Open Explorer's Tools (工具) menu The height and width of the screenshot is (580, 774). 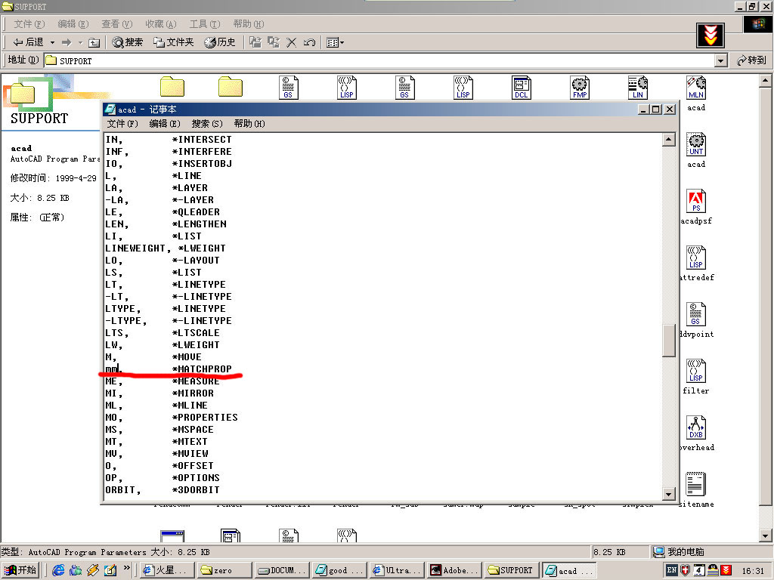pos(203,24)
